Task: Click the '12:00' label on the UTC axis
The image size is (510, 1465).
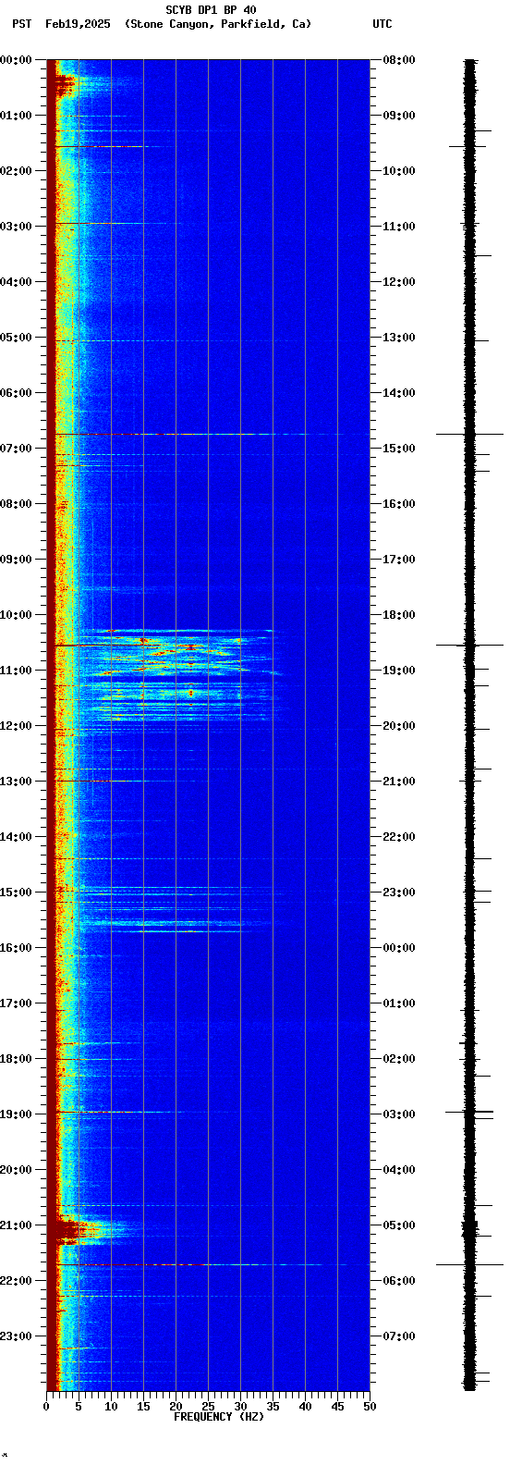Action: pos(399,282)
